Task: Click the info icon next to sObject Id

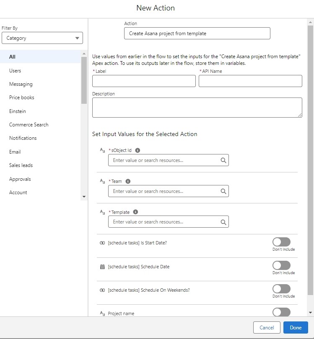Action: coord(138,150)
